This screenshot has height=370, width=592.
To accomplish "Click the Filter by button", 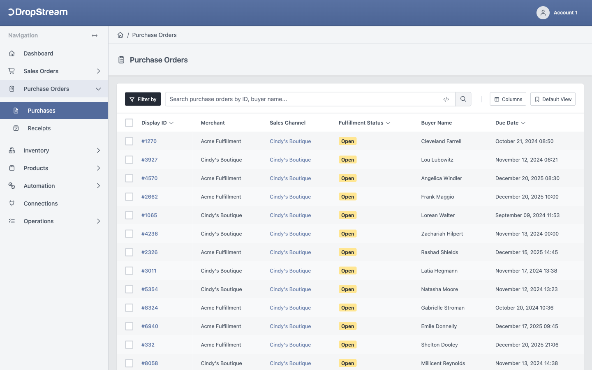I will [x=143, y=99].
